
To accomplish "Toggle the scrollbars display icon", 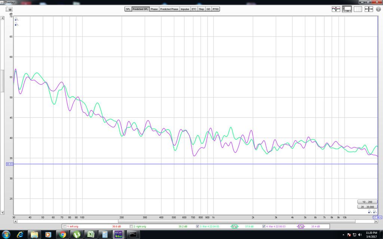I will pos(347,9).
